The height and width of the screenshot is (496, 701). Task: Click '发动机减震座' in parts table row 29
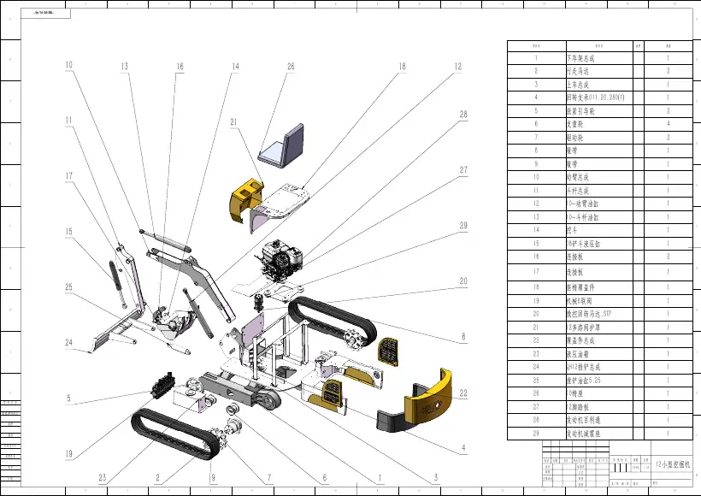tap(583, 434)
